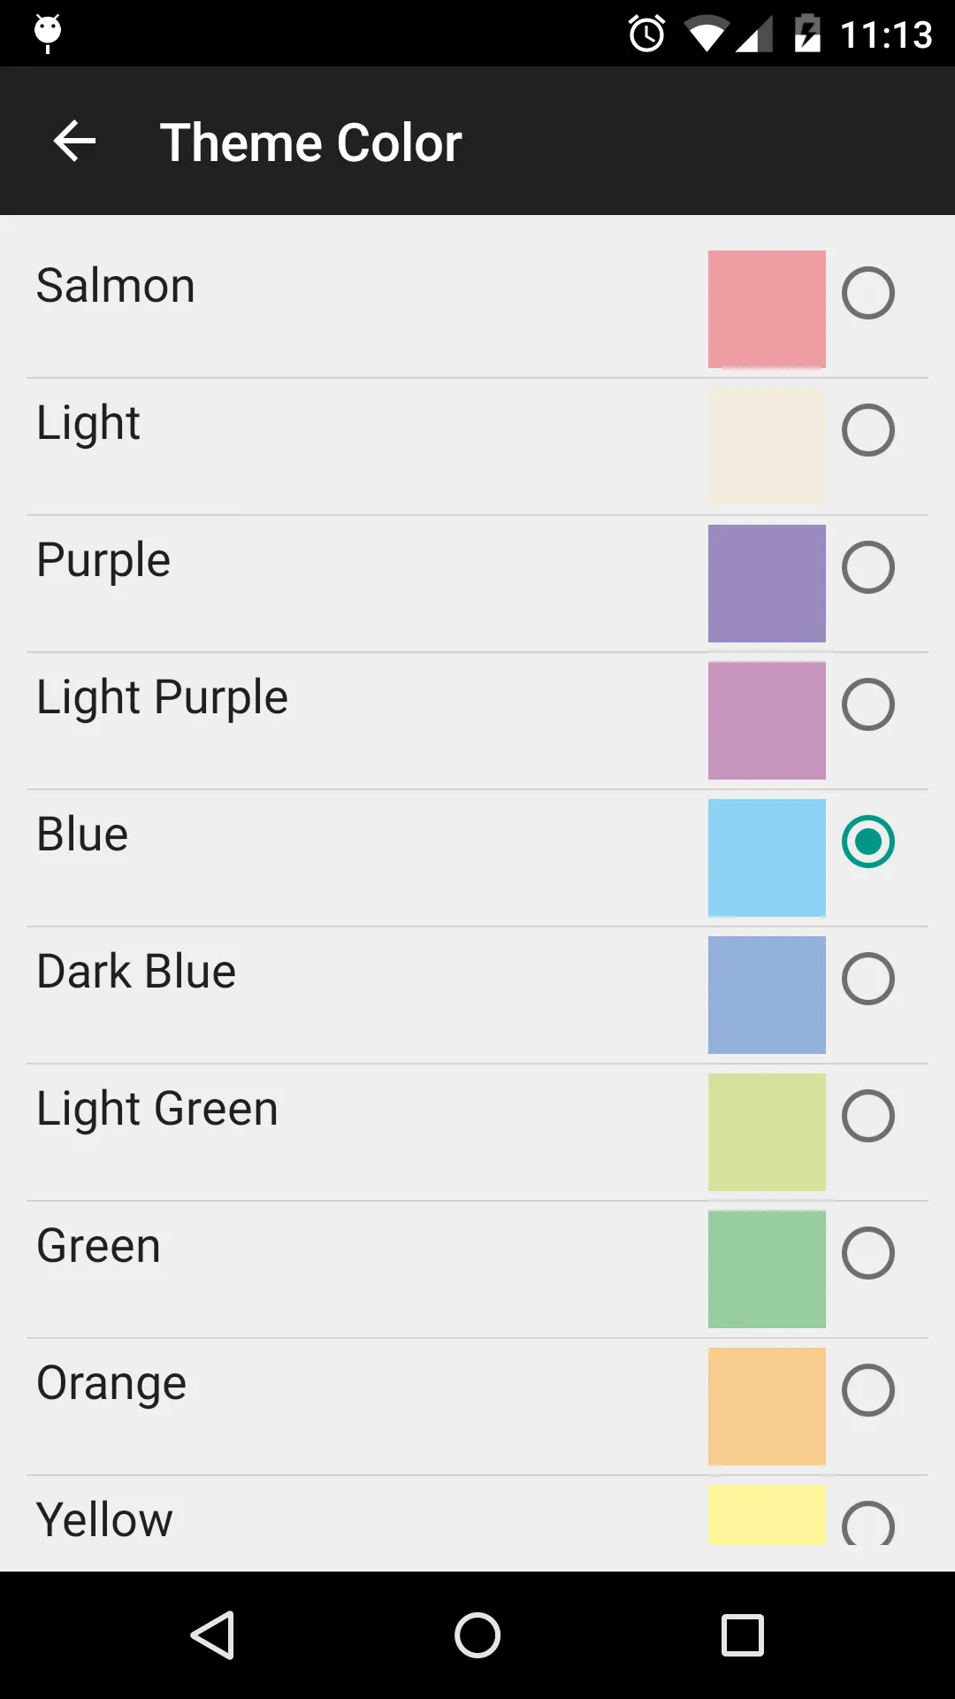Select the Light Purple list entry
This screenshot has height=1699, width=955.
coord(477,721)
